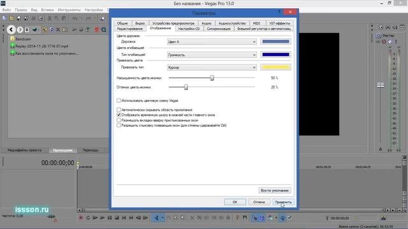Open the edit tool dropdown arrow in timeline toolbar
The width and height of the screenshot is (408, 229).
[163, 218]
